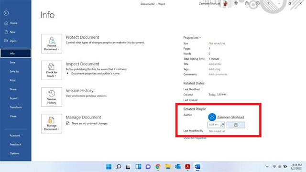Click Add a tag property
Image resolution: width=306 pixels, height=172 pixels.
tap(214, 69)
